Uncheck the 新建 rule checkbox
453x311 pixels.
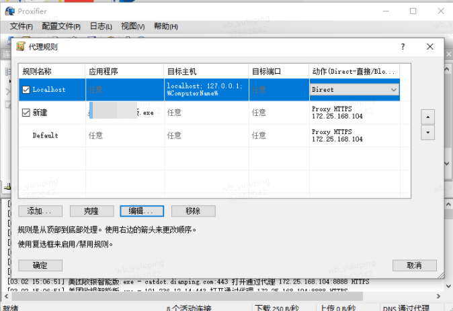pos(26,113)
